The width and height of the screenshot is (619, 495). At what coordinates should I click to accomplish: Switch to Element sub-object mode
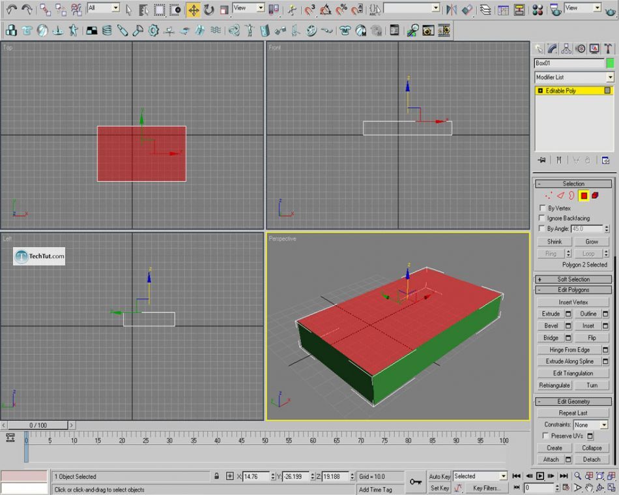[595, 196]
